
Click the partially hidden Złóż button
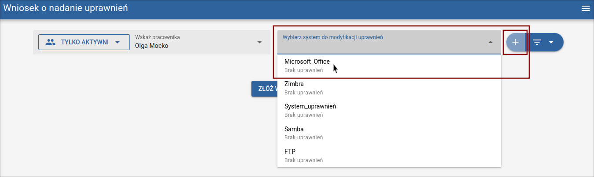click(x=264, y=88)
